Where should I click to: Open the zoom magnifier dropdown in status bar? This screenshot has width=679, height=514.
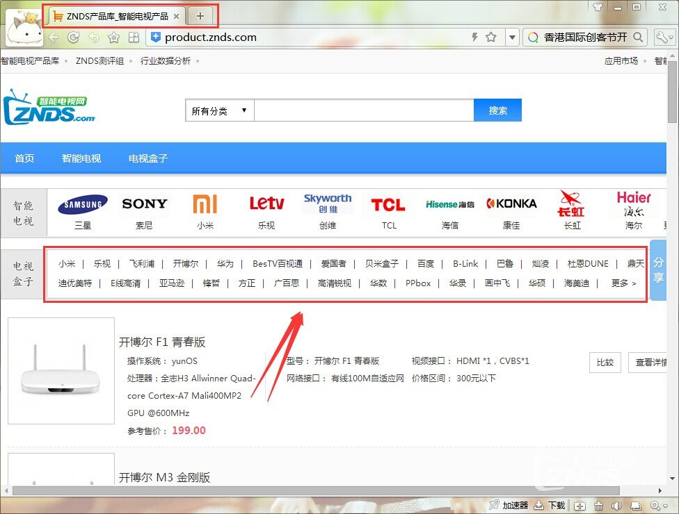coord(659,506)
